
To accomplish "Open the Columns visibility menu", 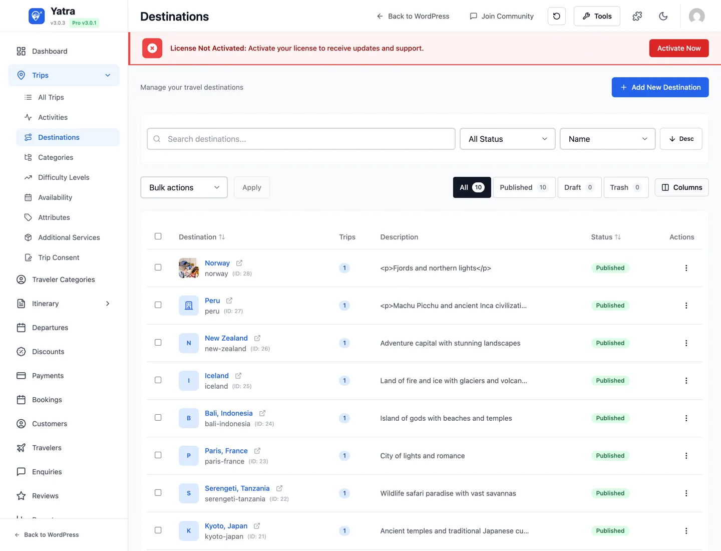I will 681,187.
